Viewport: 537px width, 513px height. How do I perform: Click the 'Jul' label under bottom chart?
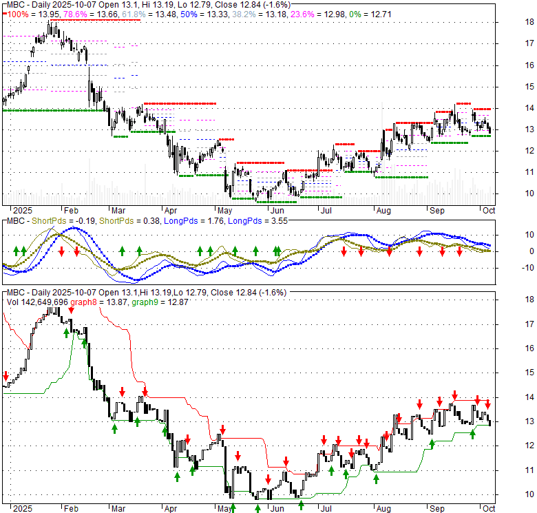coord(326,509)
